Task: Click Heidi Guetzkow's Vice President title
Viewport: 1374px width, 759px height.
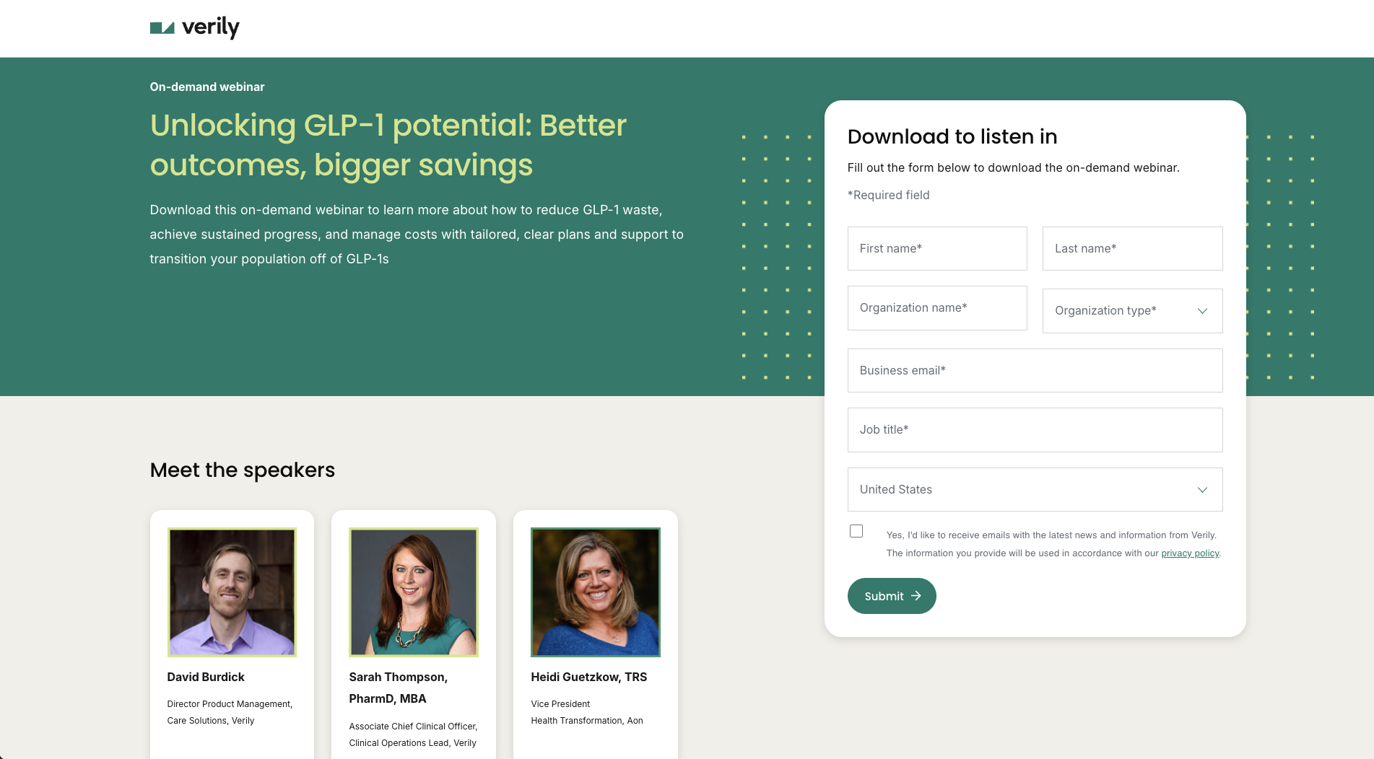Action: point(587,712)
